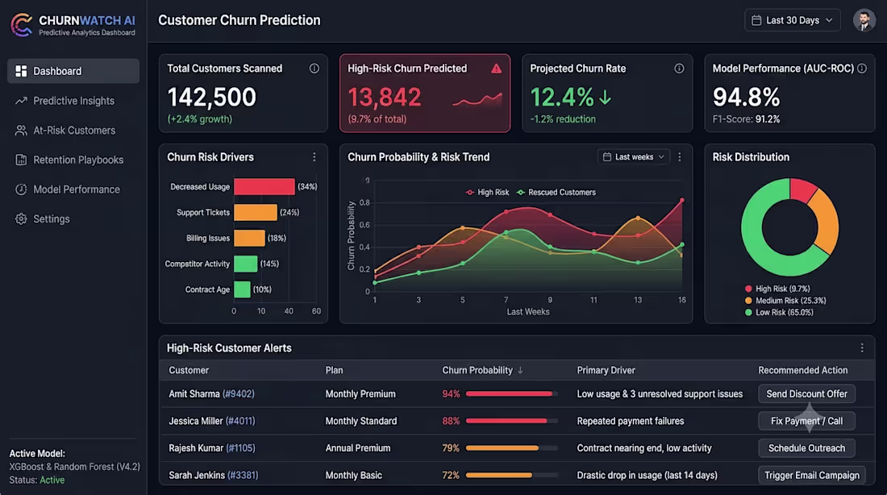Click the Dashboard grid icon in sidebar

[21, 71]
